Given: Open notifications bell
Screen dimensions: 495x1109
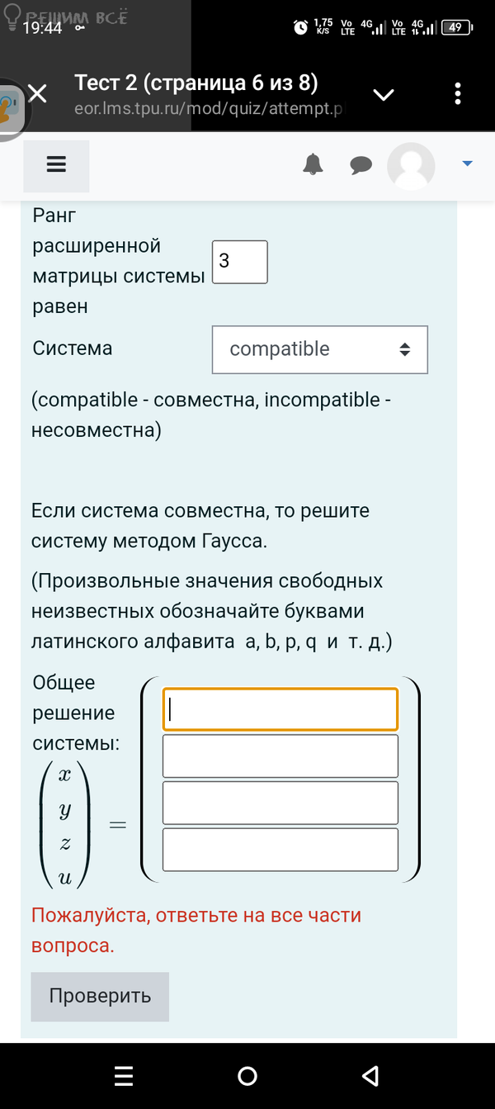Looking at the screenshot, I should pos(313,165).
